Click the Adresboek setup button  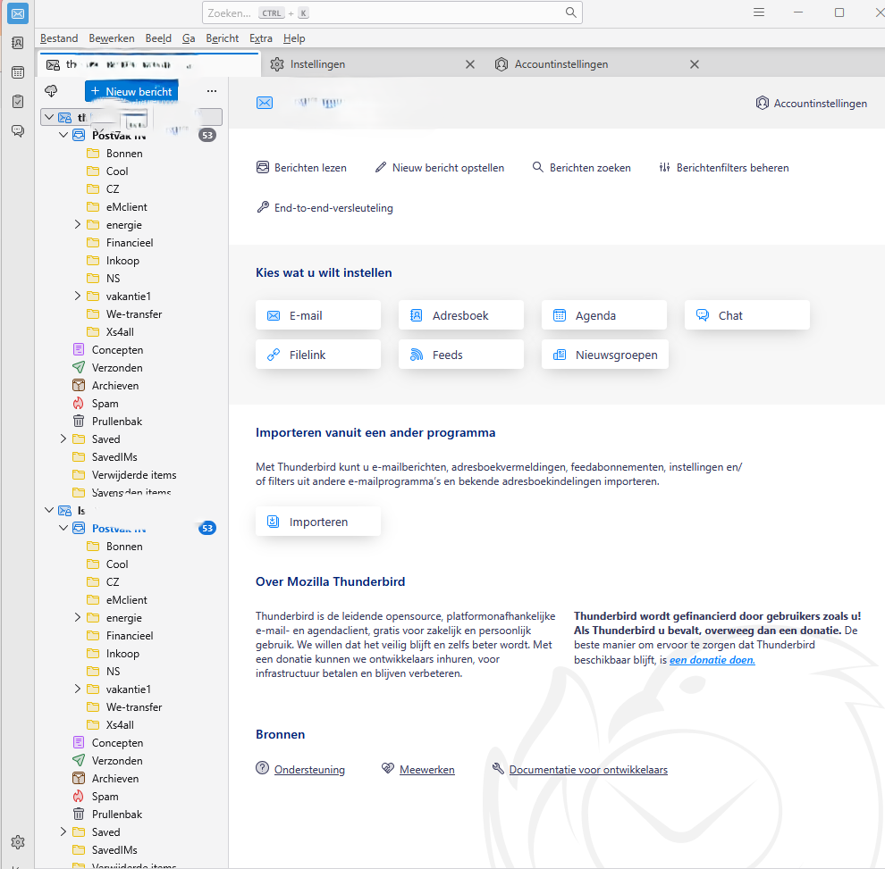[x=460, y=315]
